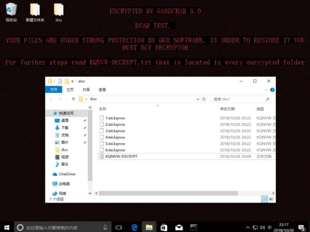Click the horizontal scrollbar right arrow

[273, 193]
